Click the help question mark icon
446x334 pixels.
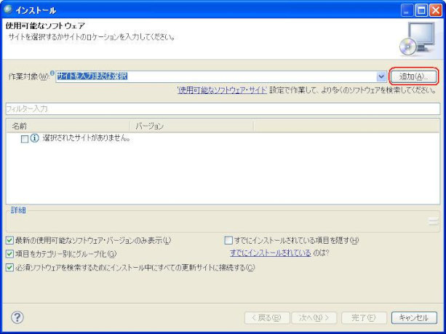[x=17, y=317]
